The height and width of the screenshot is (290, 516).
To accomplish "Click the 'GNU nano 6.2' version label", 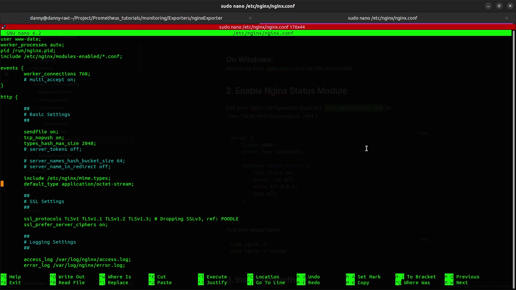I will 24,33.
